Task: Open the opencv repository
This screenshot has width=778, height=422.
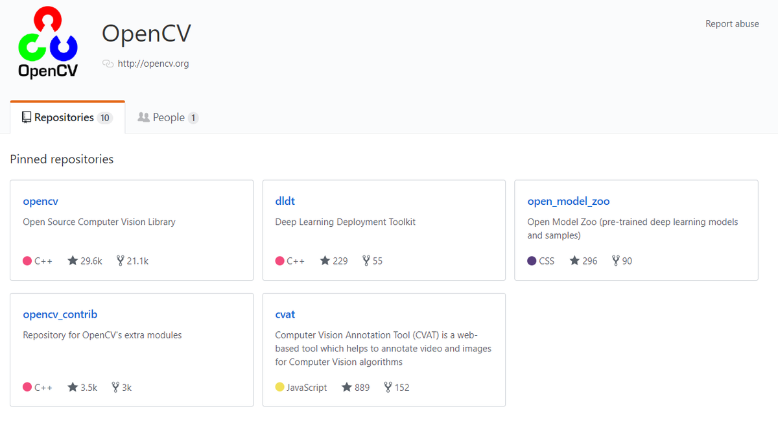Action: point(40,201)
